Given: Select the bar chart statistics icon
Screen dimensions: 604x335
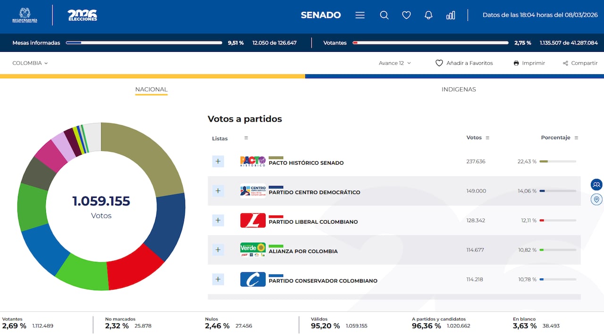Looking at the screenshot, I should [x=450, y=15].
